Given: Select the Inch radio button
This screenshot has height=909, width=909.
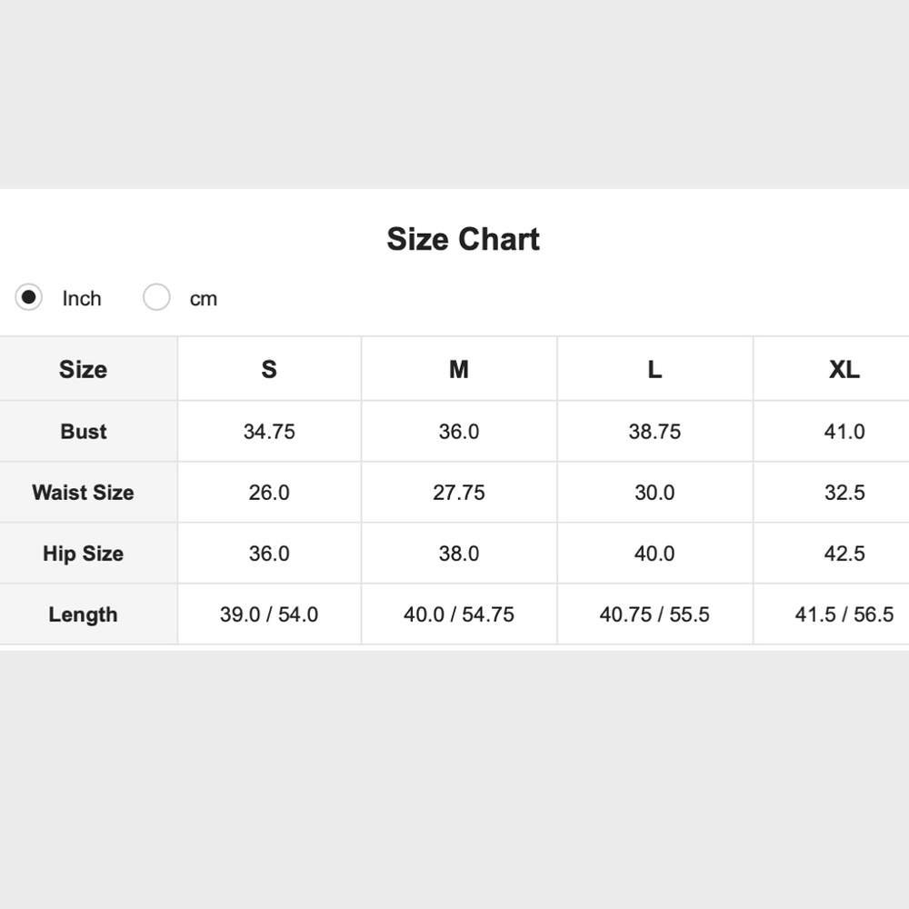Looking at the screenshot, I should click(x=29, y=297).
